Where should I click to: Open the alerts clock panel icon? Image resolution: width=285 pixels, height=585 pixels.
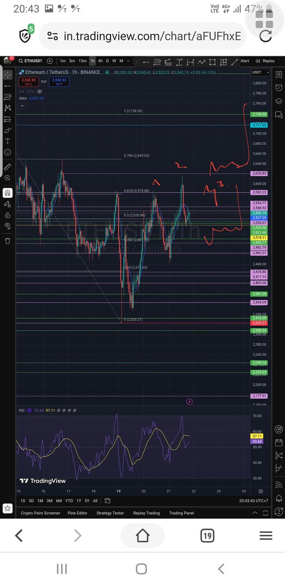(x=279, y=87)
